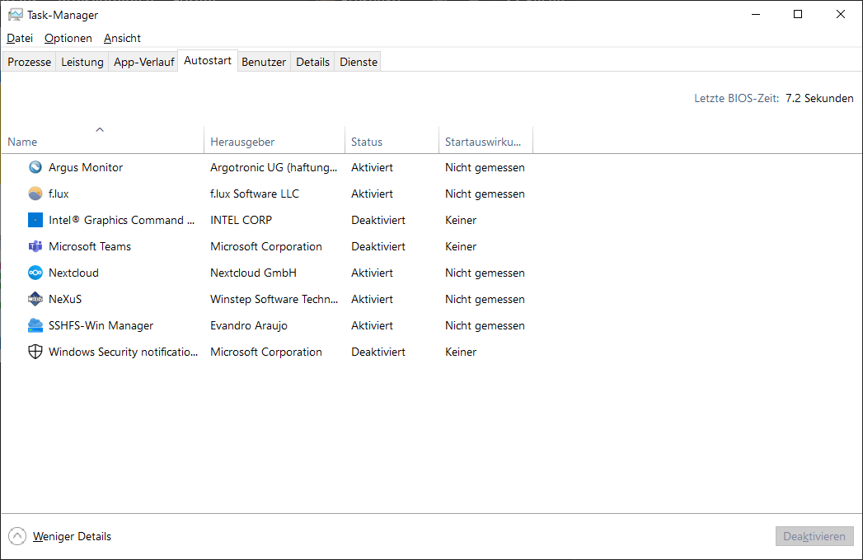This screenshot has width=863, height=560.
Task: Select the Nextcloud entry name
Action: [x=73, y=273]
